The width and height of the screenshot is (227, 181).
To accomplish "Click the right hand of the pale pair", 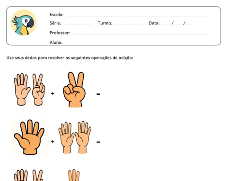I will [83, 137].
